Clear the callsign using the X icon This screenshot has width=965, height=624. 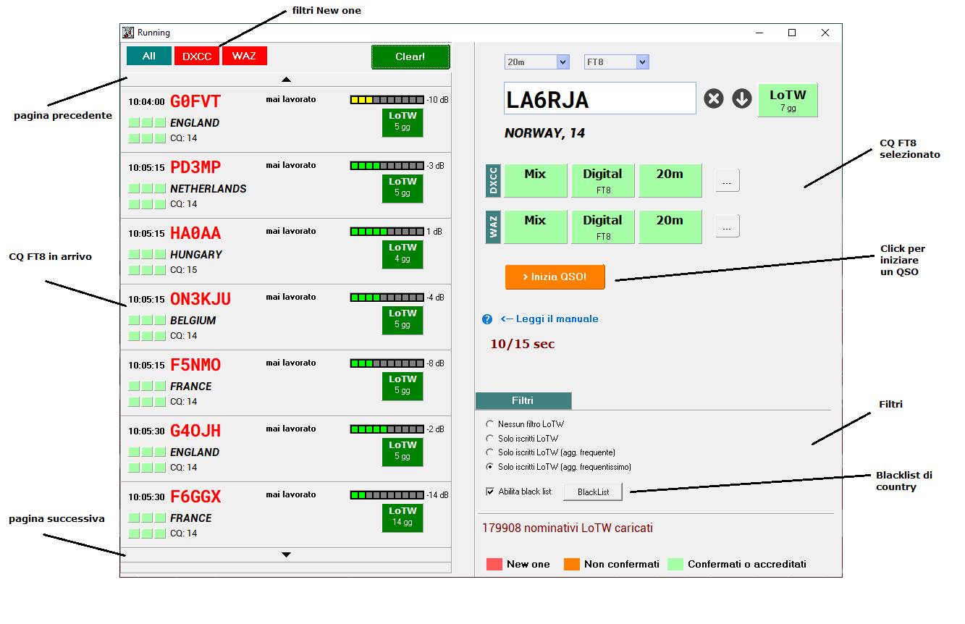[x=713, y=98]
